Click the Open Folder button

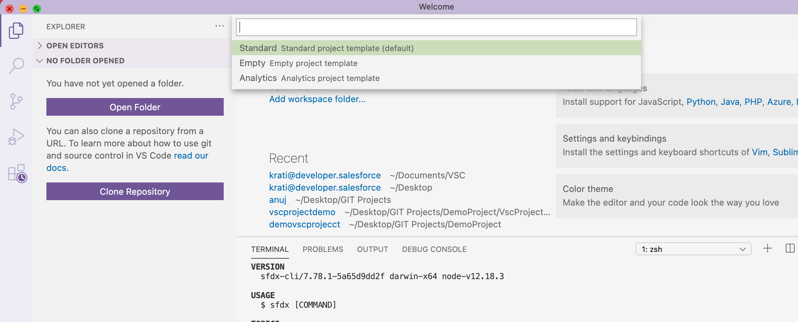135,107
